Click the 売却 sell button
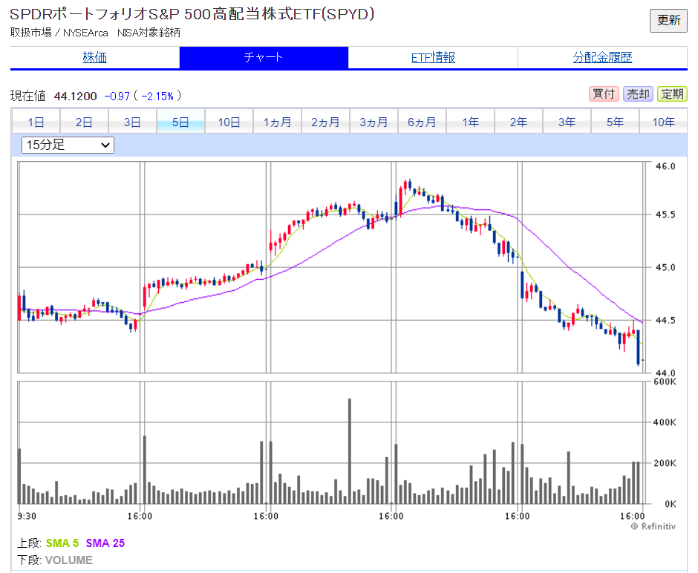This screenshot has width=698, height=573. tap(638, 94)
